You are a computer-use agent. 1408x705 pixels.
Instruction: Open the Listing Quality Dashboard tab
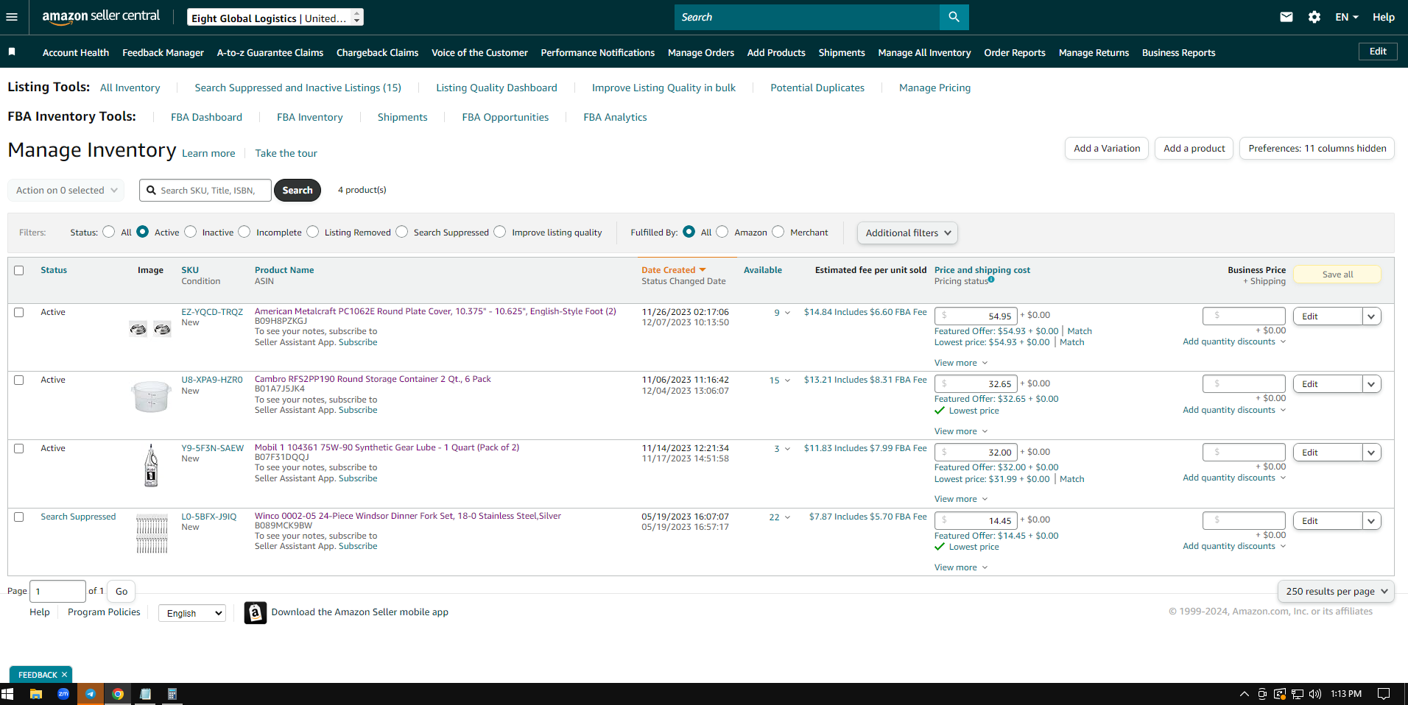pos(496,88)
